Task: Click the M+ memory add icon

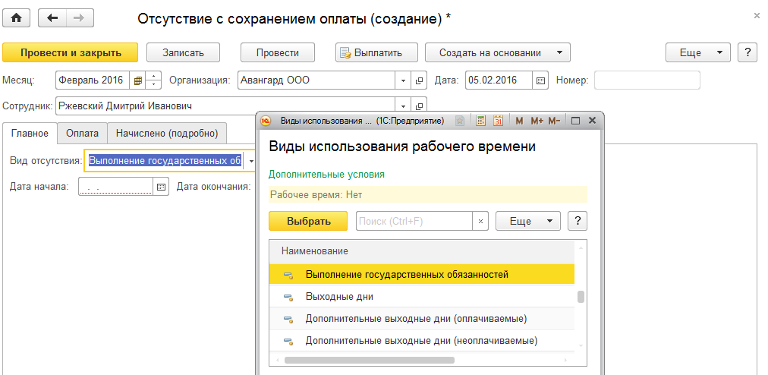Action: 537,121
